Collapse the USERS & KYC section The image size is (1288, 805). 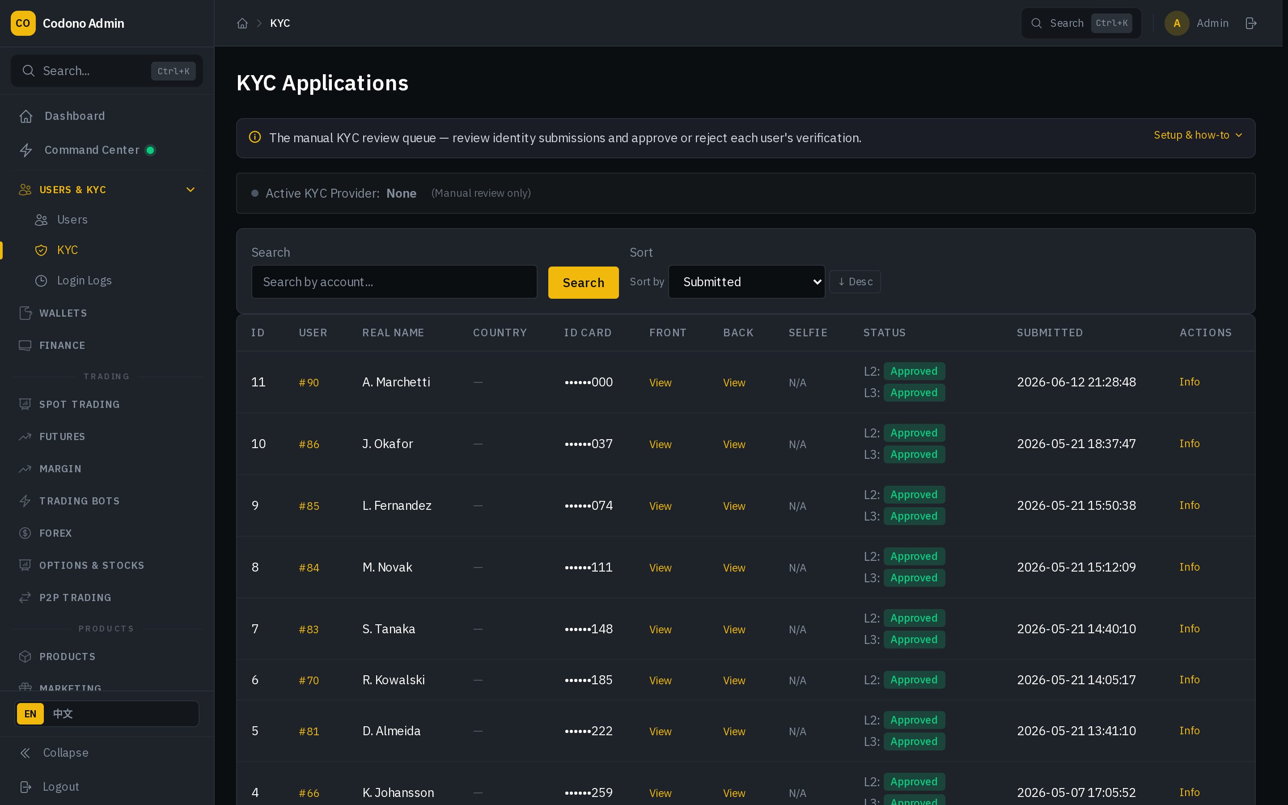click(x=106, y=190)
